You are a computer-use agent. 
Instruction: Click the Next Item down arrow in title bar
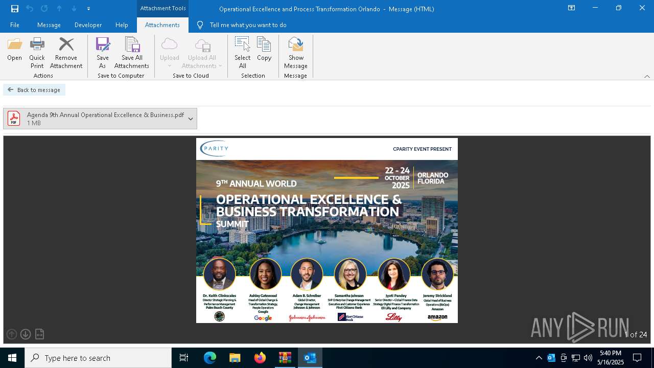pyautogui.click(x=74, y=8)
